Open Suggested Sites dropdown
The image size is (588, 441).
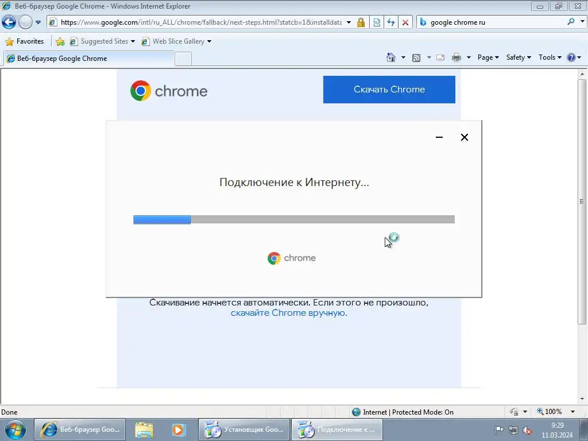(102, 41)
